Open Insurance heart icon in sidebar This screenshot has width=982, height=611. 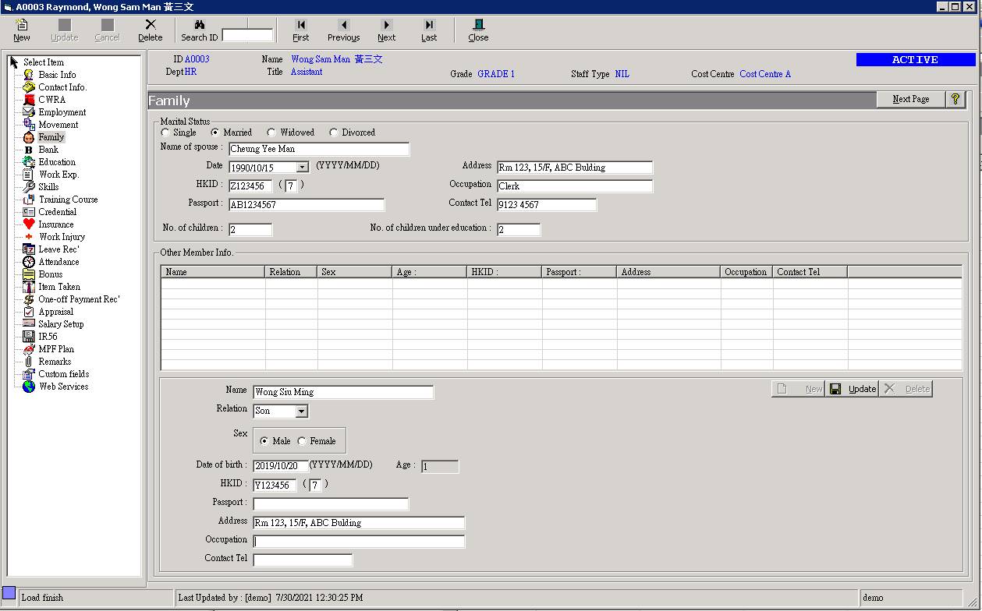(29, 224)
